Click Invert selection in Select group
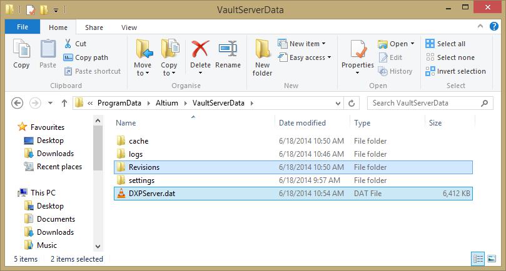506x271 pixels. 455,71
